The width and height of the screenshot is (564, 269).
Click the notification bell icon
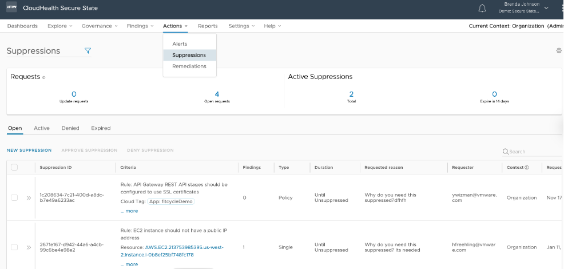482,8
